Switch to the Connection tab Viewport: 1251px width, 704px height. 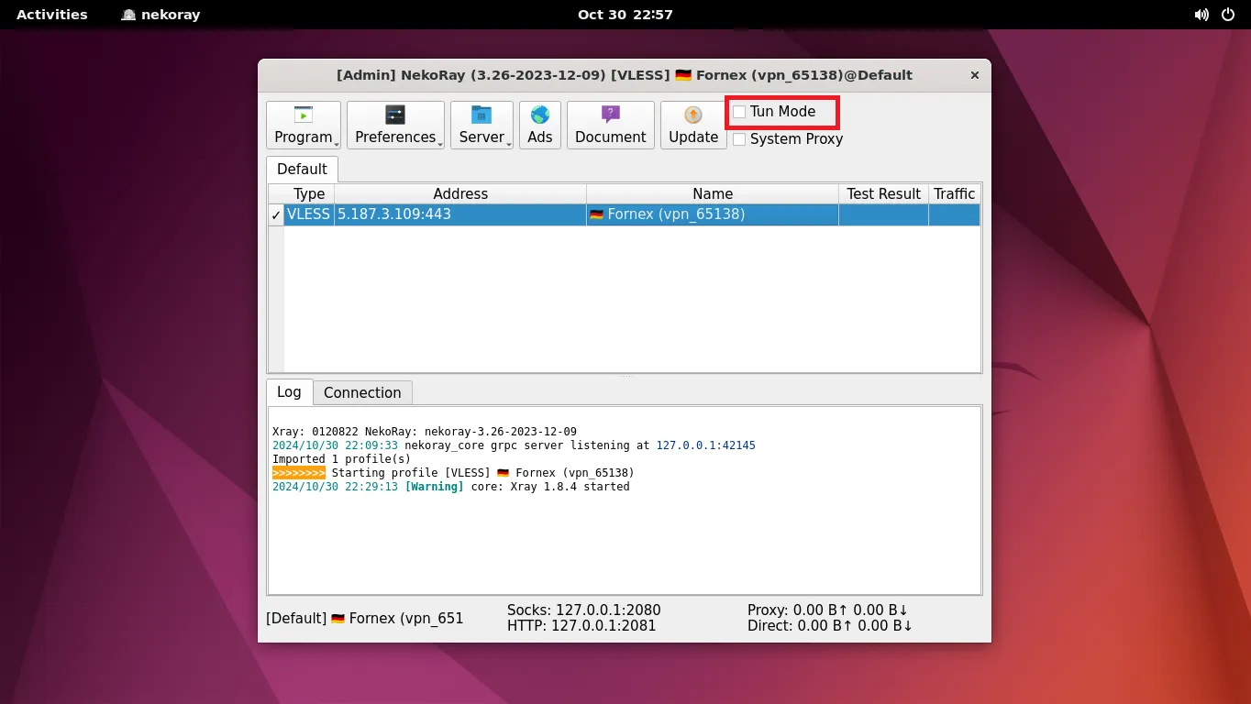click(362, 392)
